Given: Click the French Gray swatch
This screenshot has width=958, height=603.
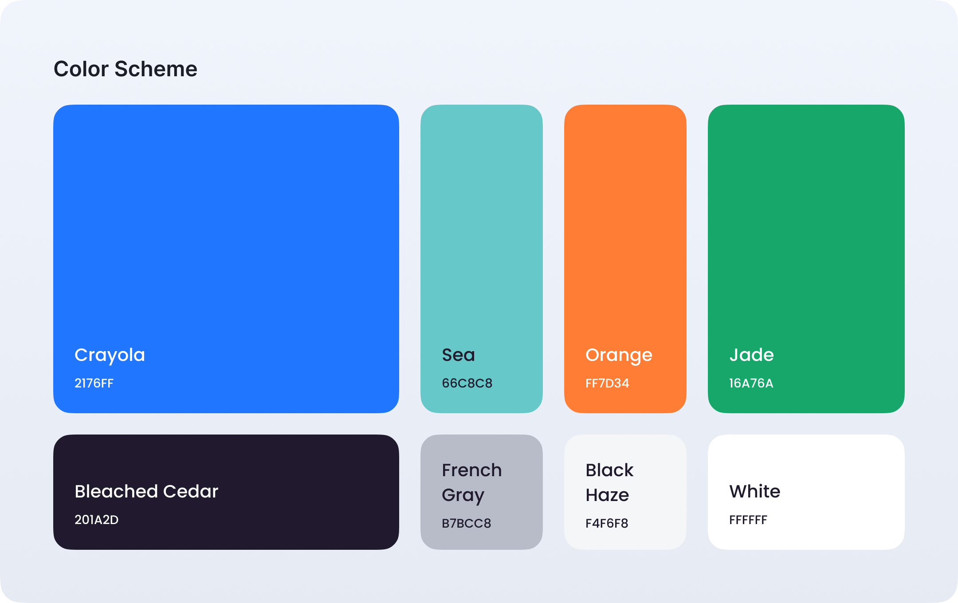Looking at the screenshot, I should click(482, 492).
